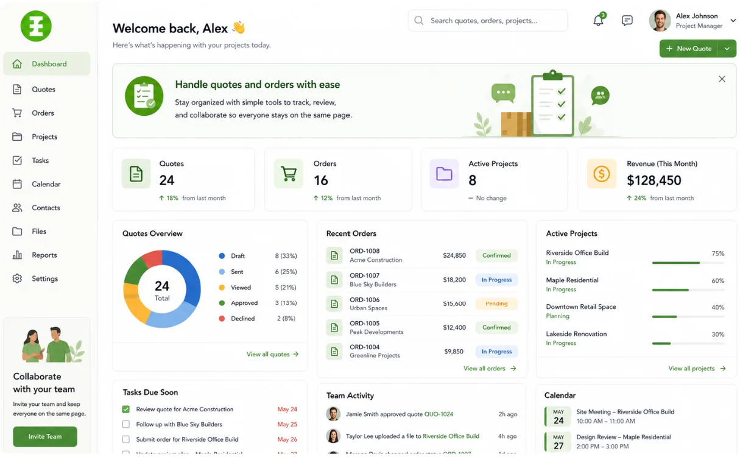Viewport: 740px width, 457px height.
Task: Click the Reports bar chart icon
Action: click(x=17, y=255)
